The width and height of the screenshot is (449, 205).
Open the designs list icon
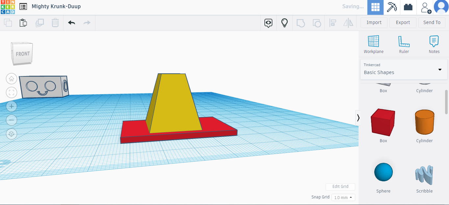(x=23, y=7)
